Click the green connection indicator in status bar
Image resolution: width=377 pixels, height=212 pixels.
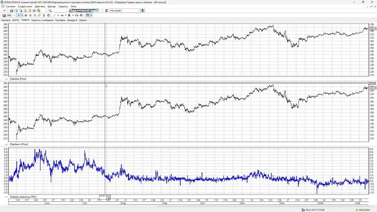(357, 210)
